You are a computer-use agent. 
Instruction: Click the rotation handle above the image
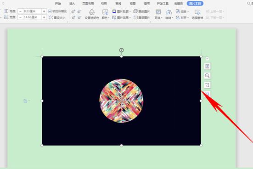coord(122,50)
